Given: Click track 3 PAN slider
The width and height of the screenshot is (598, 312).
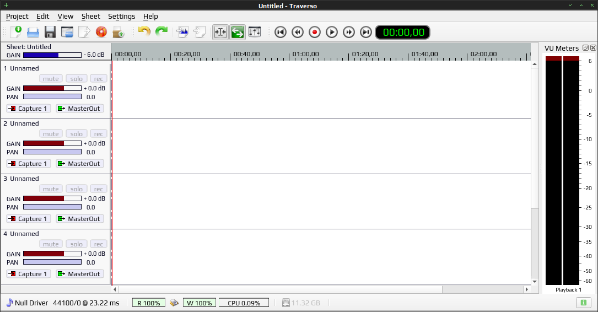Looking at the screenshot, I should (52, 207).
